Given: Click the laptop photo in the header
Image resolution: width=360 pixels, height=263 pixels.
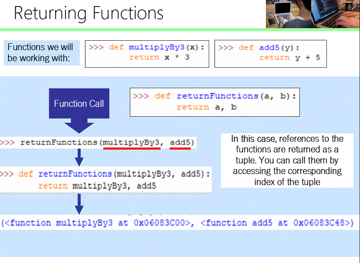Looking at the screenshot, I should point(313,14).
